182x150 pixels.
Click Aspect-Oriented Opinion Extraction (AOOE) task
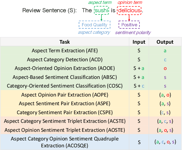(64, 68)
